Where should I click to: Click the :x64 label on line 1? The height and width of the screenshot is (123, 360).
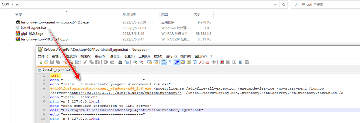[x=55, y=75]
